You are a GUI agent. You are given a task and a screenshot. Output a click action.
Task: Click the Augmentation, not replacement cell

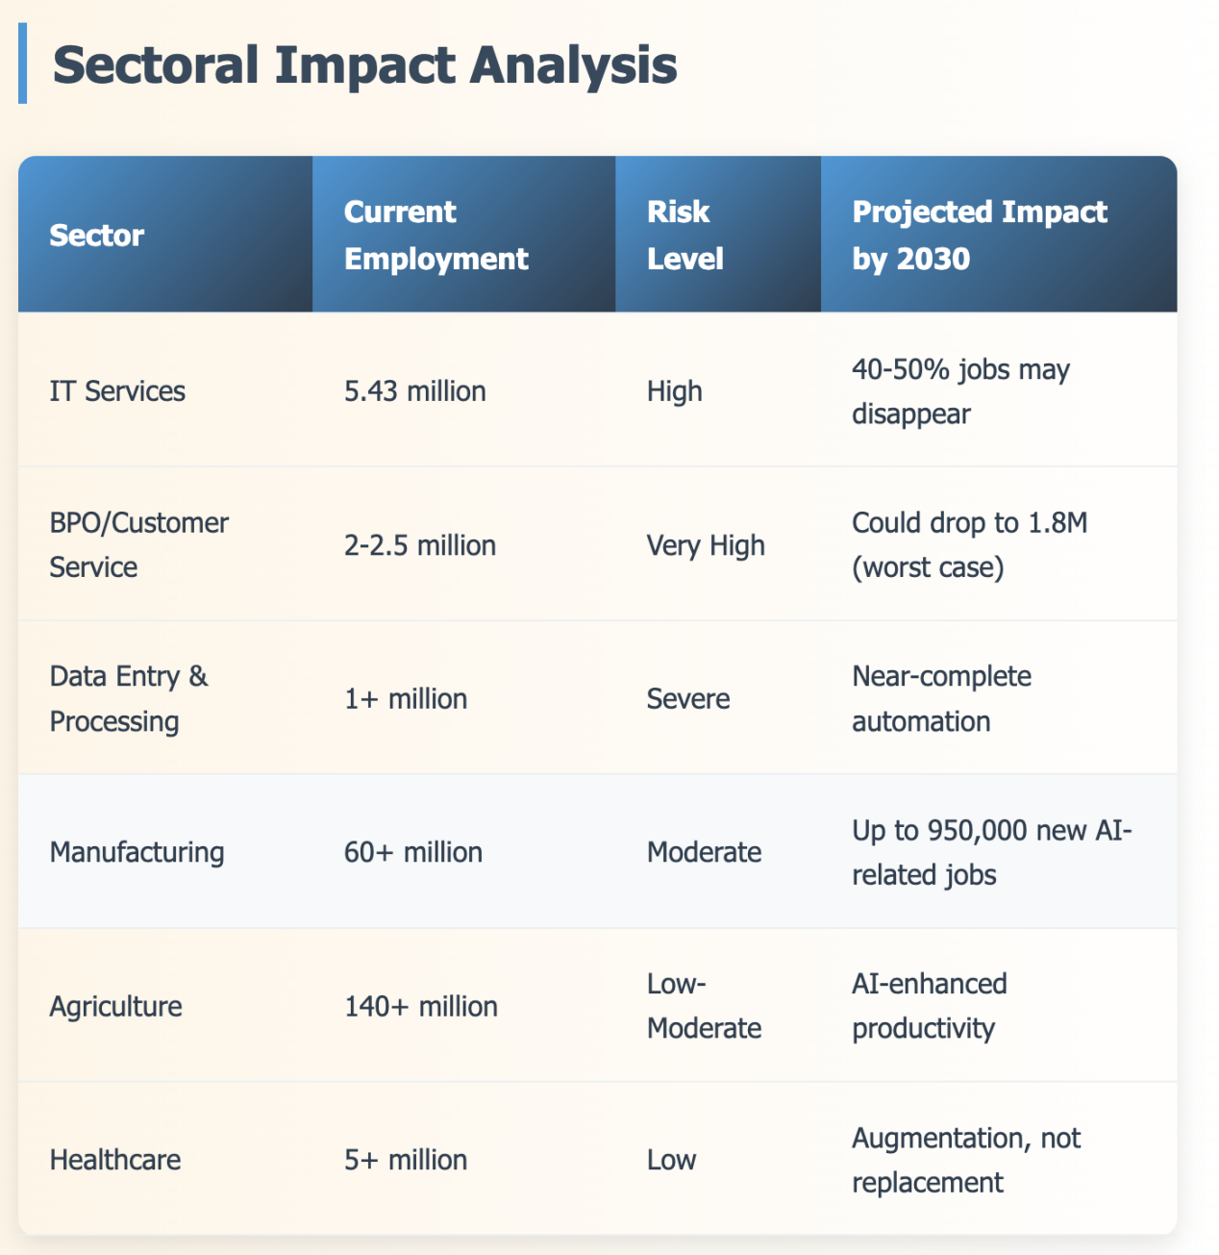click(x=965, y=1160)
